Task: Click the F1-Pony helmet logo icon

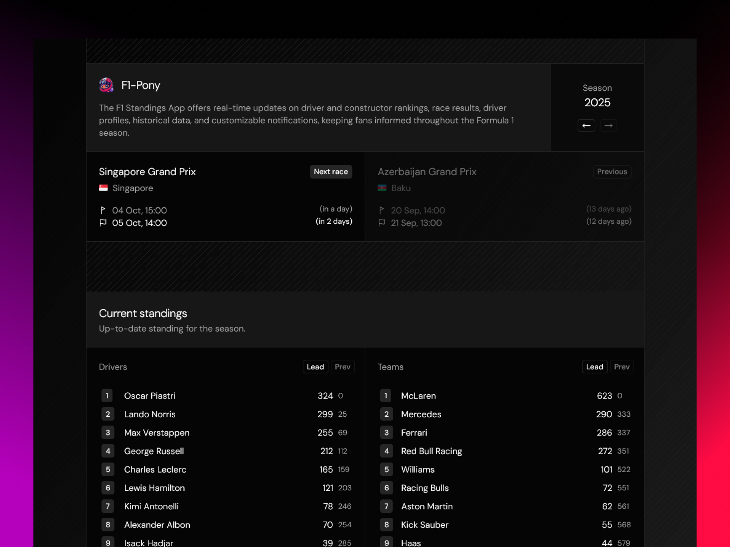Action: (106, 85)
